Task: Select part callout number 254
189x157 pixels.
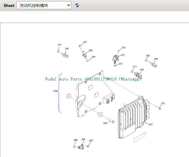Action: coord(142,70)
